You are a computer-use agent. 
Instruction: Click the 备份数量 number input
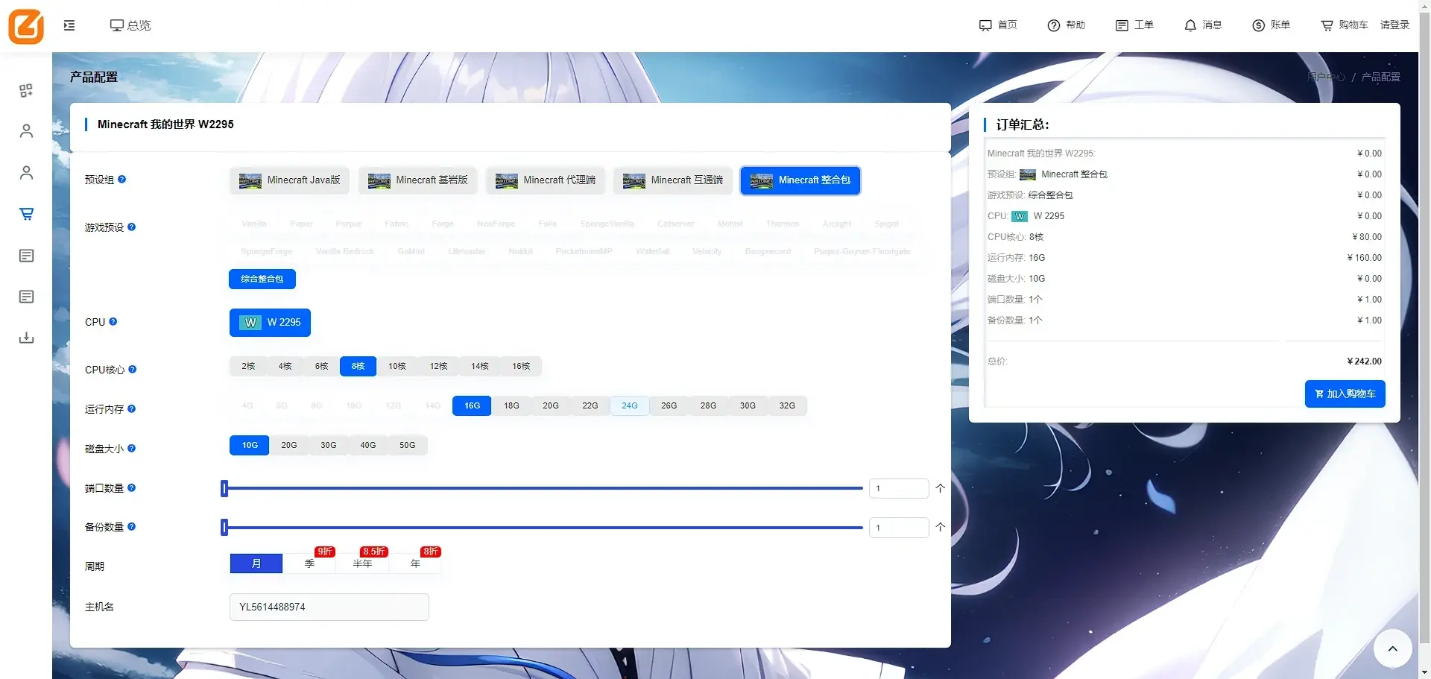899,527
